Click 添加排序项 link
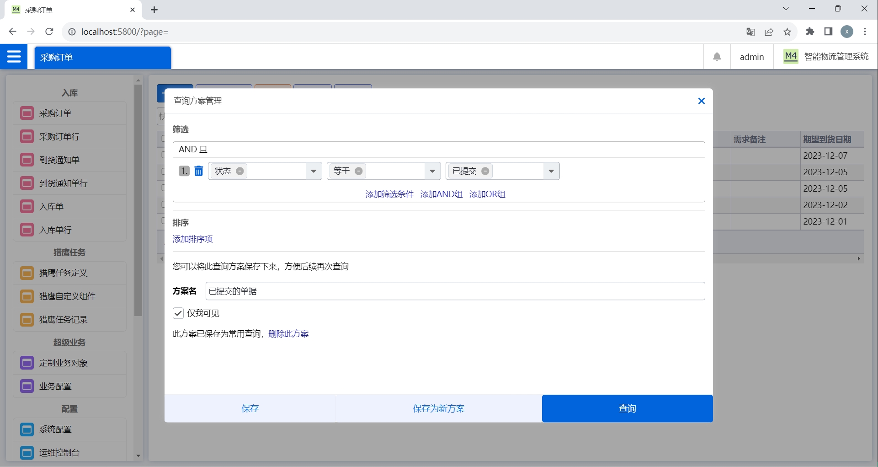The width and height of the screenshot is (878, 467). coord(192,239)
